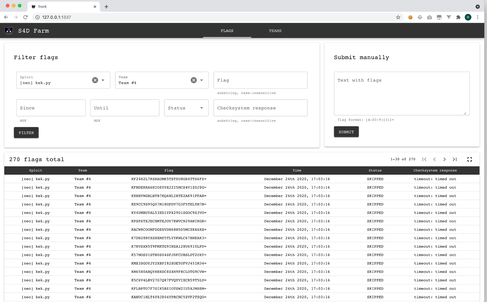Bookmark this page with the star icon
Screen dimensions: 487x302
(398, 17)
